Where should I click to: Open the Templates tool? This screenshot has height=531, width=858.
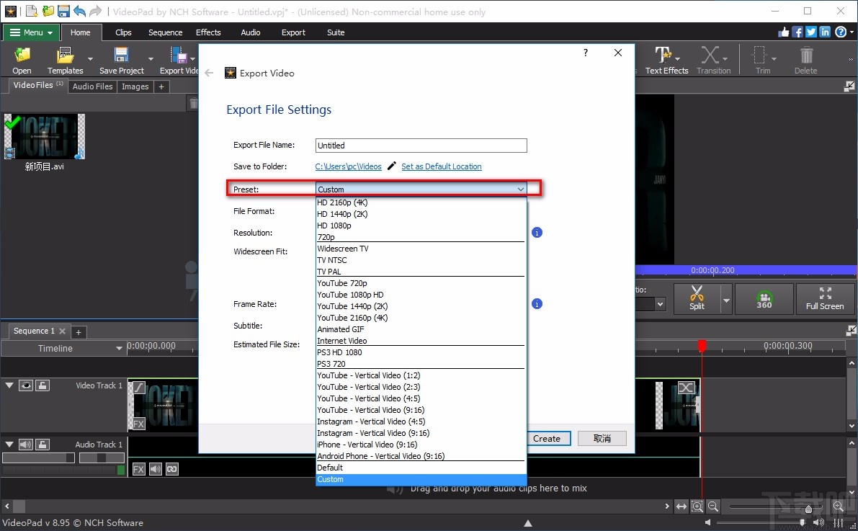[x=65, y=61]
